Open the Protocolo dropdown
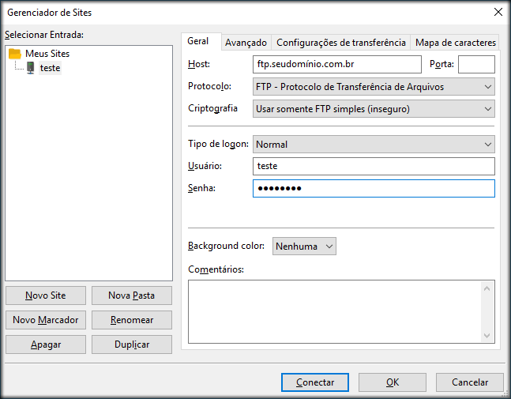 tap(374, 86)
